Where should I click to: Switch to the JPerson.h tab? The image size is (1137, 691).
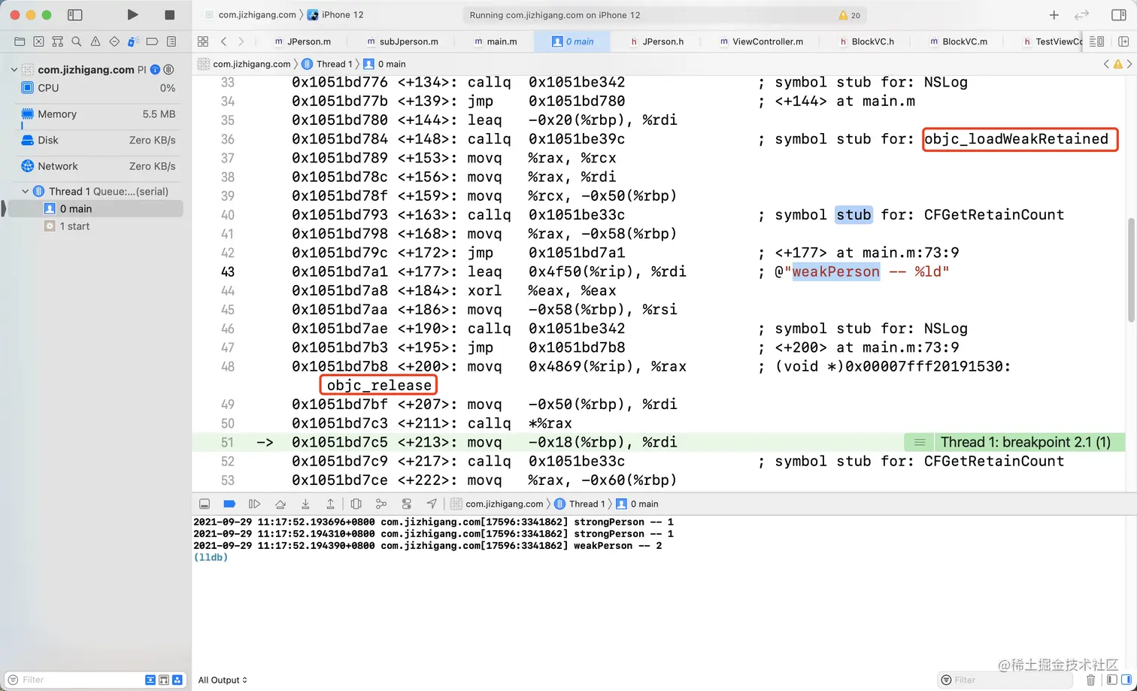tap(657, 41)
